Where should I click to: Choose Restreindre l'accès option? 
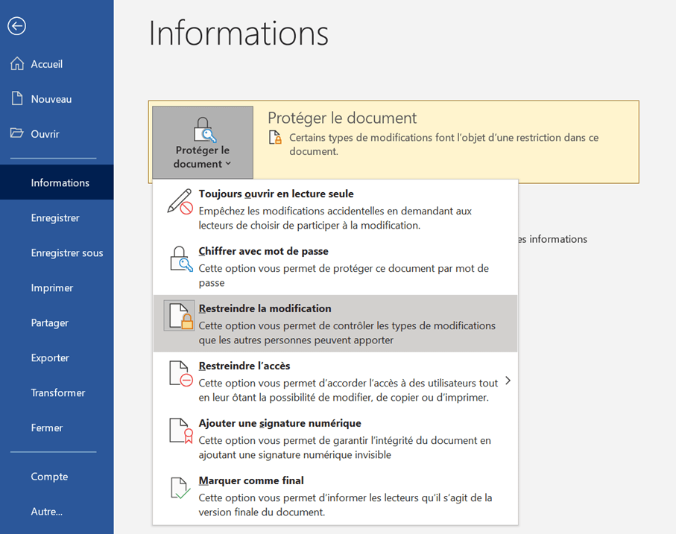(x=335, y=381)
